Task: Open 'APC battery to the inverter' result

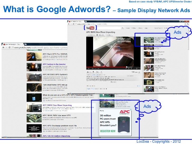Action: coord(54,64)
